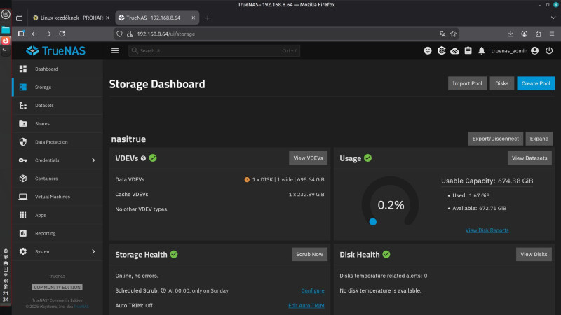The image size is (561, 315).
Task: Click the feedback smiley icon
Action: (x=428, y=50)
